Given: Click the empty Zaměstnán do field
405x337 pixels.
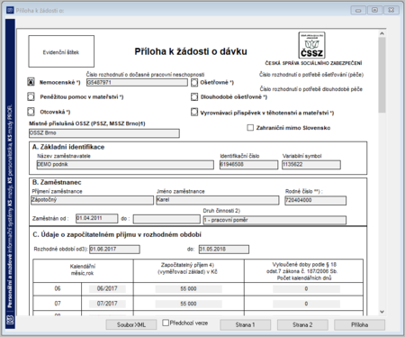Looking at the screenshot, I should click(166, 219).
